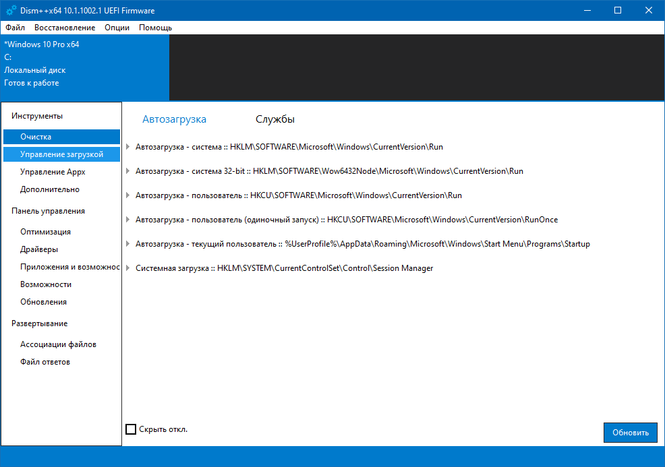Select the Автозагрузка tab
Screen dimensions: 665x467
click(174, 119)
